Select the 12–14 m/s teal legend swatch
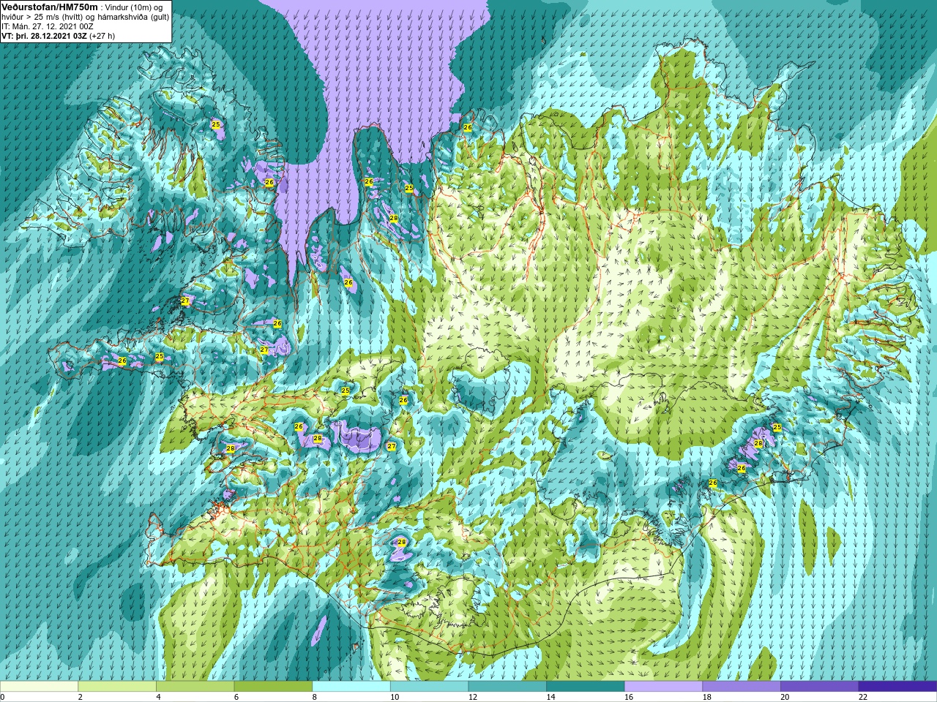The height and width of the screenshot is (702, 937). pyautogui.click(x=507, y=687)
